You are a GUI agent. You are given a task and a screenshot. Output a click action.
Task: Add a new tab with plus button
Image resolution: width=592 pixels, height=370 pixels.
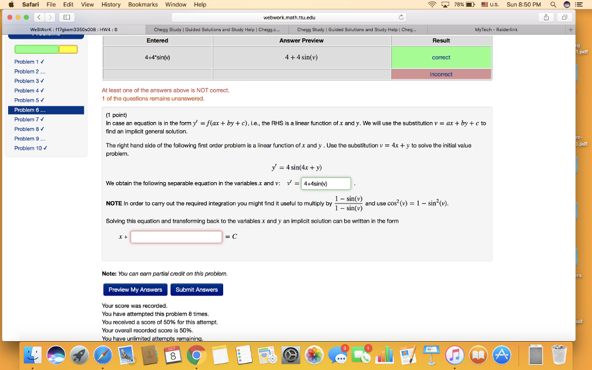click(571, 29)
